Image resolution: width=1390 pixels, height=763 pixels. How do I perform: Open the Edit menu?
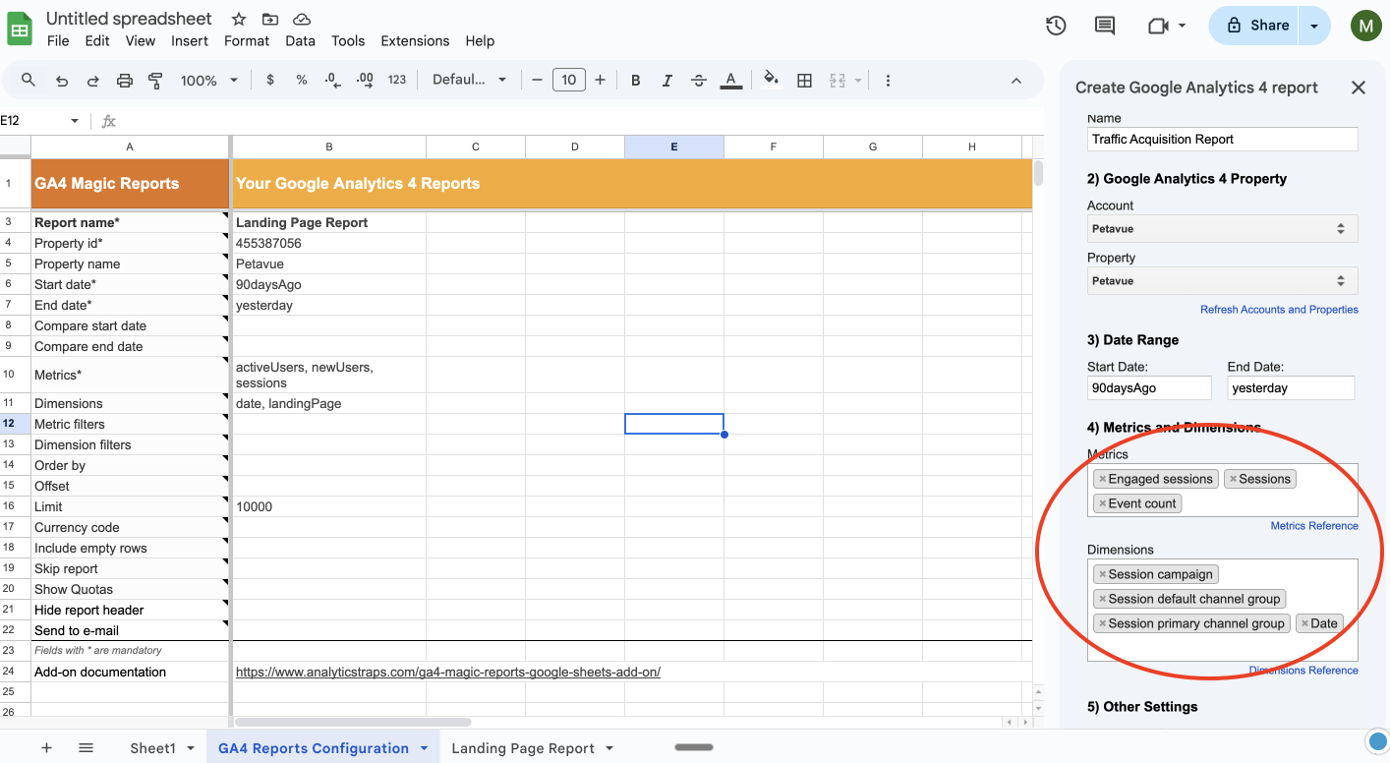click(97, 41)
